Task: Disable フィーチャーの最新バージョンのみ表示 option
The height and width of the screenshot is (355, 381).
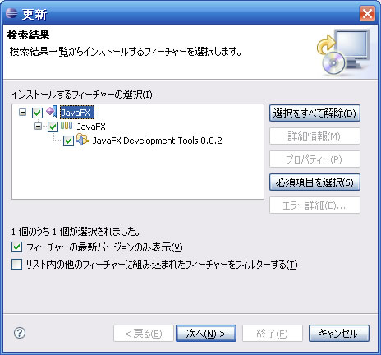Action: pyautogui.click(x=16, y=247)
